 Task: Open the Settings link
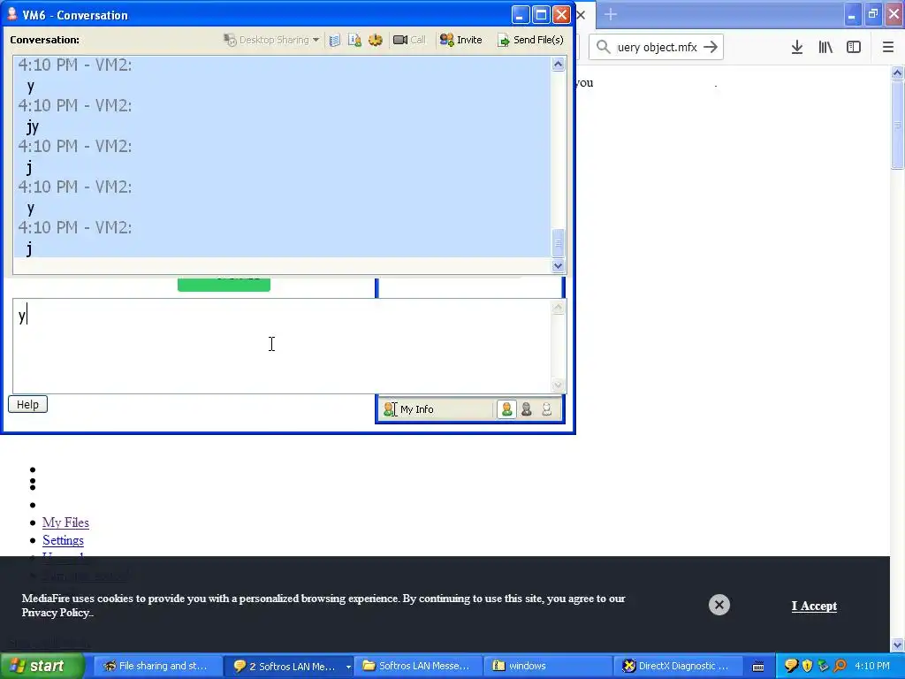pos(63,540)
